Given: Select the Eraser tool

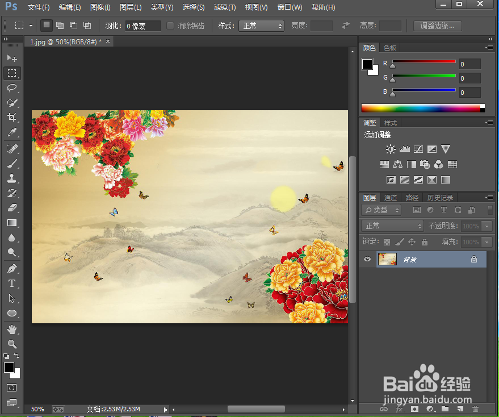Looking at the screenshot, I should 12,208.
